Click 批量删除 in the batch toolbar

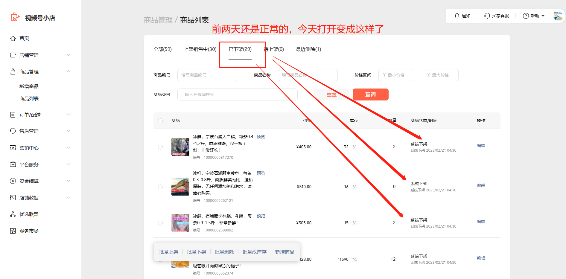[x=224, y=252]
